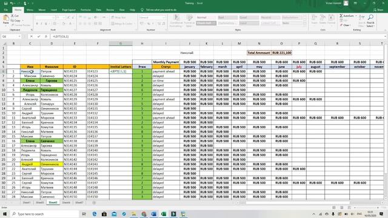The width and height of the screenshot is (388, 218).
Task: Select the 'on time' status cell
Action: (166, 81)
